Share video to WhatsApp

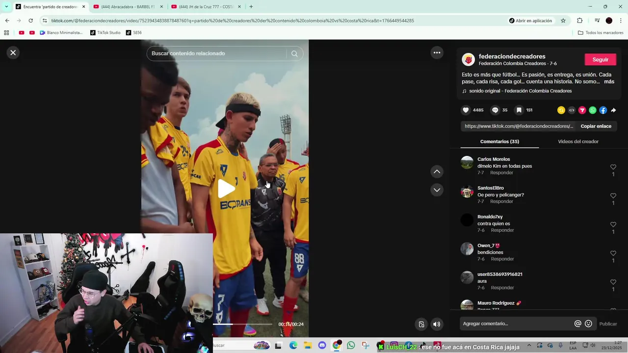593,110
